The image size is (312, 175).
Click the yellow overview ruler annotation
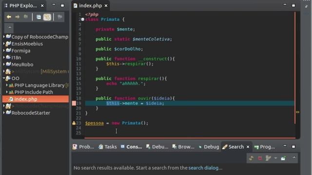298,112
